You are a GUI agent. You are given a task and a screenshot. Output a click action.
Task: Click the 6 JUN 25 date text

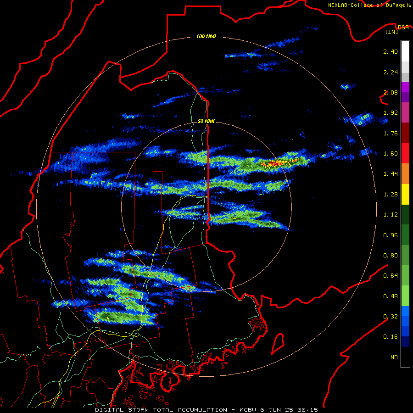[x=277, y=410]
